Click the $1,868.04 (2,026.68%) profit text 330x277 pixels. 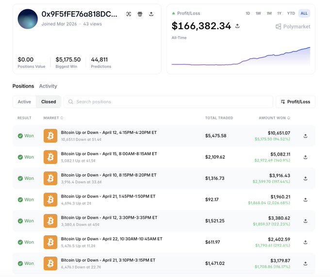pos(269,203)
